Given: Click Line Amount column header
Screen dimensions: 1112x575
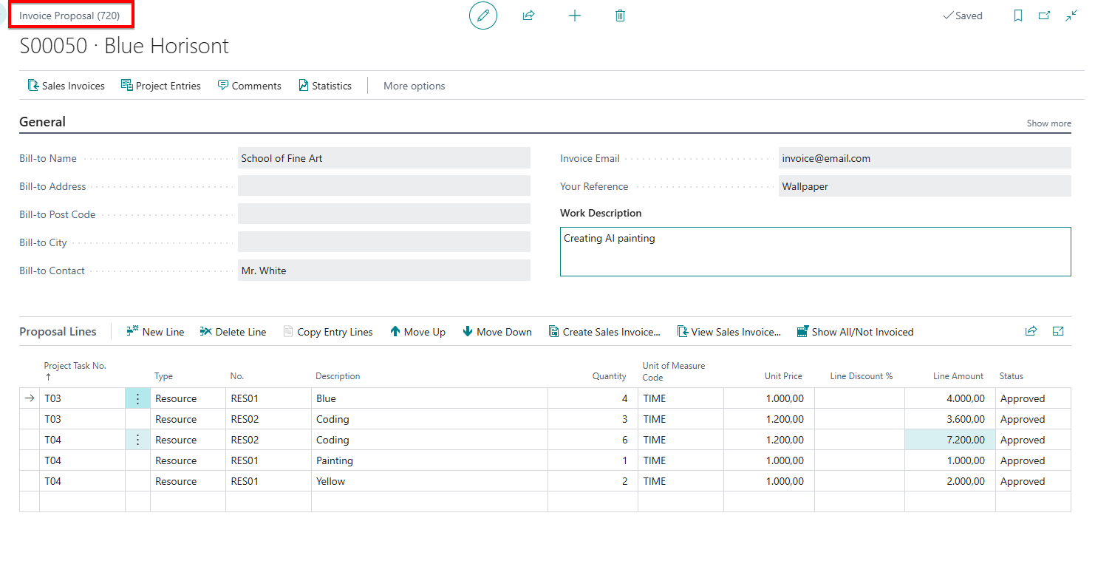Looking at the screenshot, I should [x=958, y=376].
